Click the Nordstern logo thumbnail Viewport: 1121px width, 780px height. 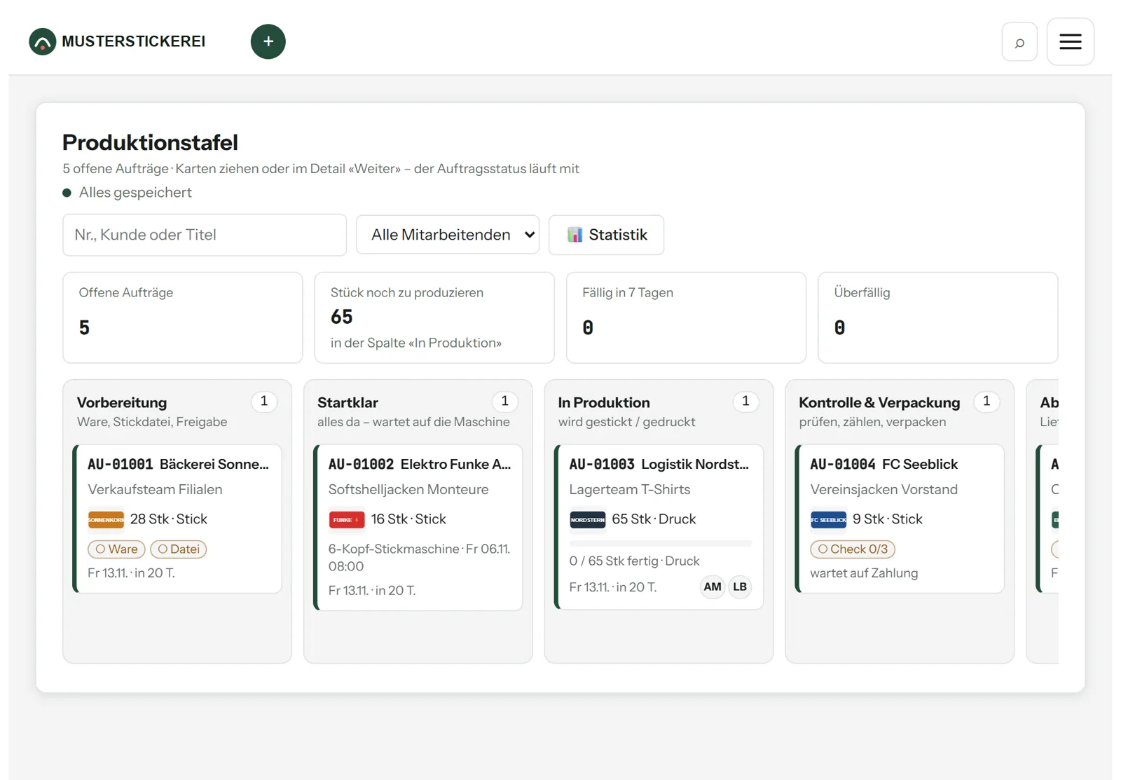[x=588, y=519]
